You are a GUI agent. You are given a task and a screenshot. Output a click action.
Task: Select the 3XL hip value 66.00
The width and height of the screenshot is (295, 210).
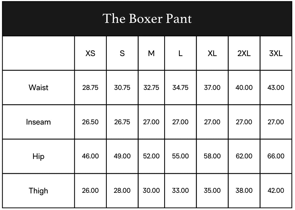[x=276, y=156]
